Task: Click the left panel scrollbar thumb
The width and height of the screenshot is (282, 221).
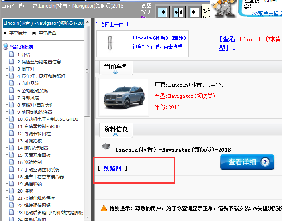Action: click(87, 71)
